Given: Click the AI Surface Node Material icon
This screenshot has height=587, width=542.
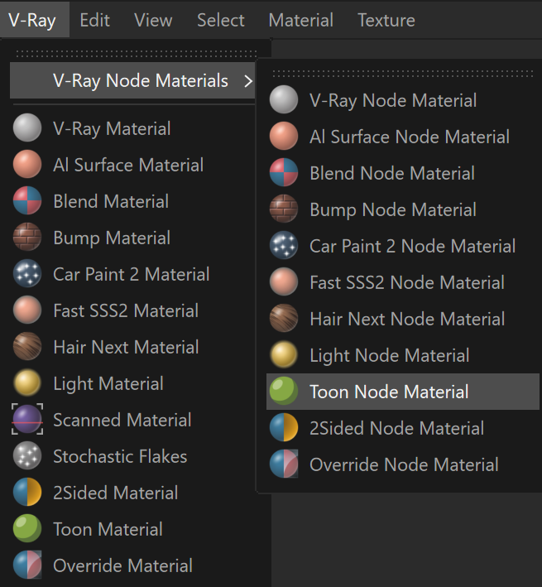Looking at the screenshot, I should click(284, 136).
